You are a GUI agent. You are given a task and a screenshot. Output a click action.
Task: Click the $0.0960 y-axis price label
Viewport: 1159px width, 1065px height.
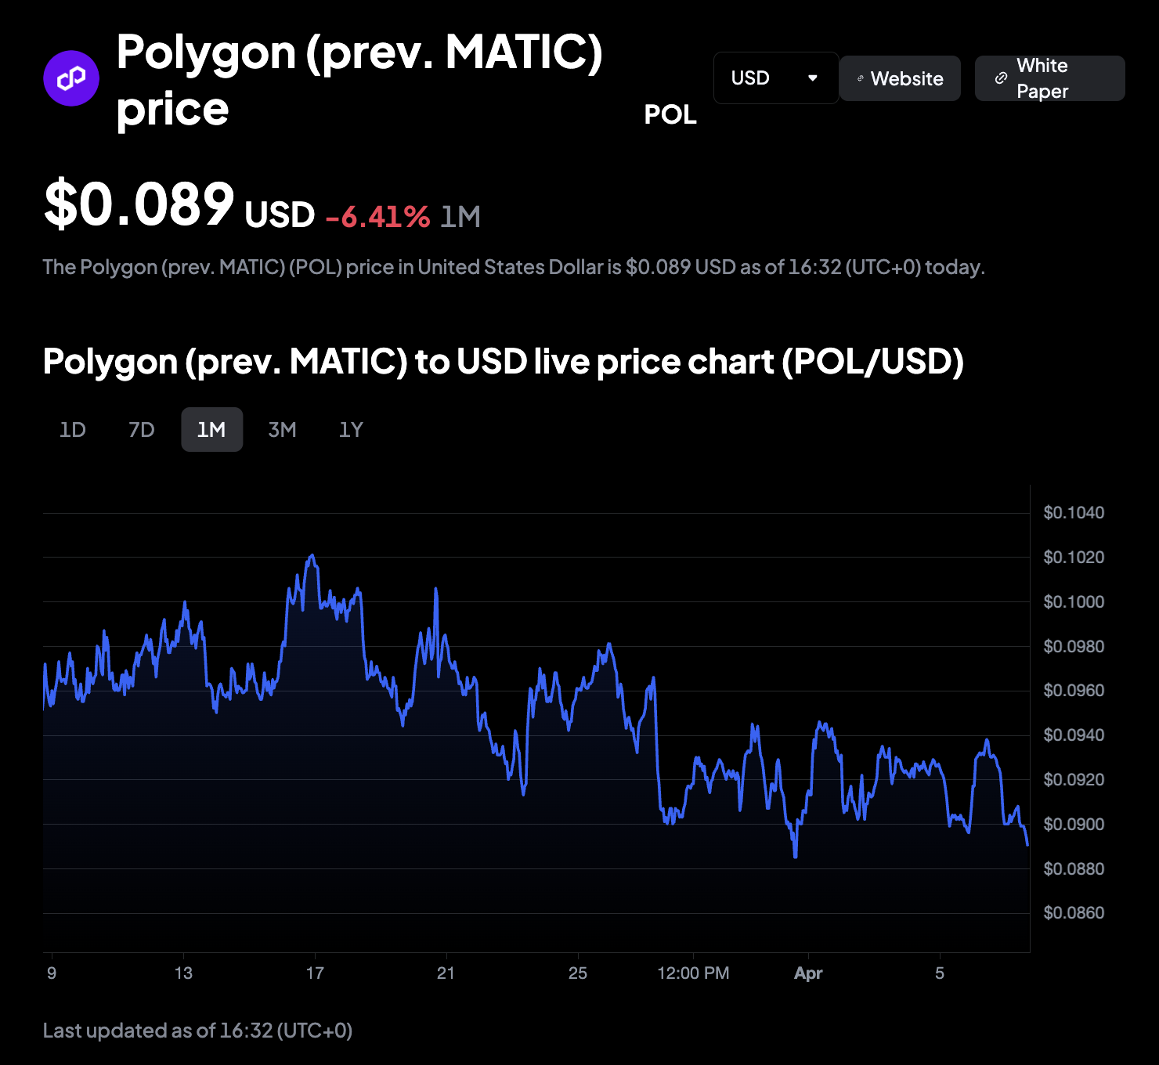1074,691
